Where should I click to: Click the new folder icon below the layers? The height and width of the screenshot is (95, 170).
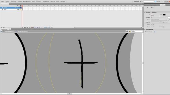(x=3, y=27)
